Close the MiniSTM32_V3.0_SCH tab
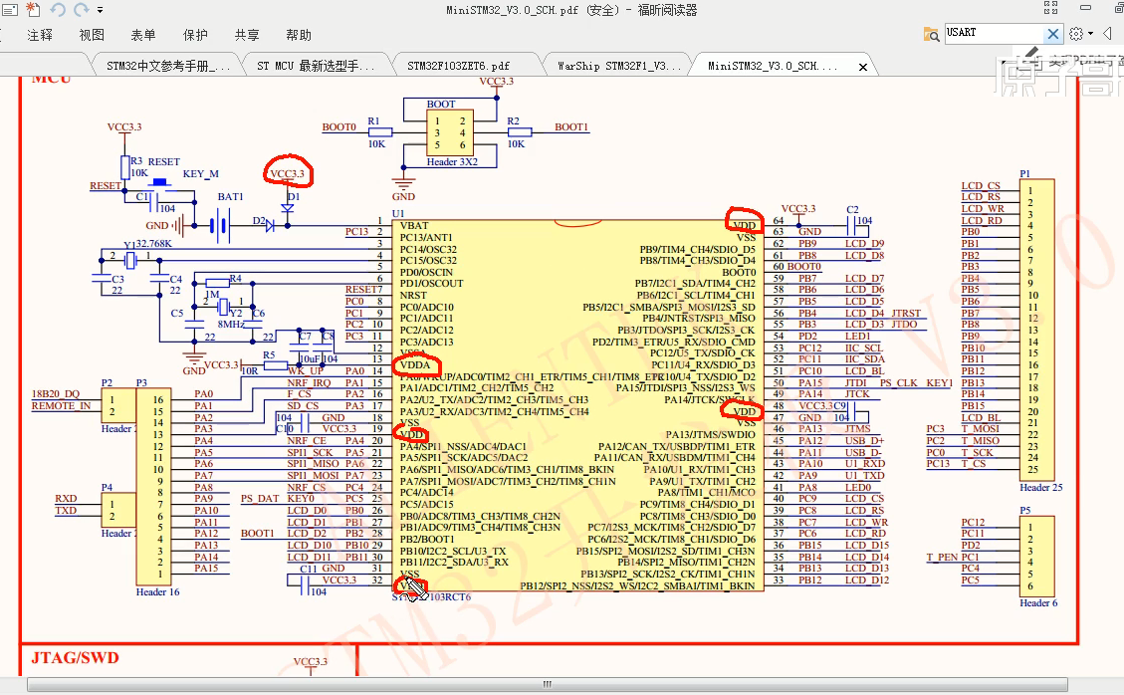This screenshot has height=695, width=1124. click(x=863, y=67)
